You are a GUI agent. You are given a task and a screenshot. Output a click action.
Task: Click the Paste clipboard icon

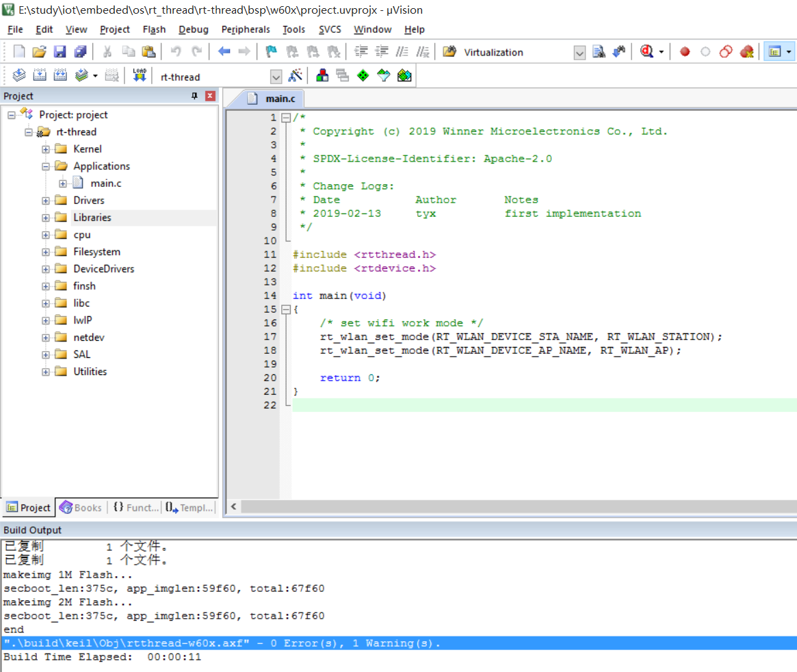(x=148, y=51)
